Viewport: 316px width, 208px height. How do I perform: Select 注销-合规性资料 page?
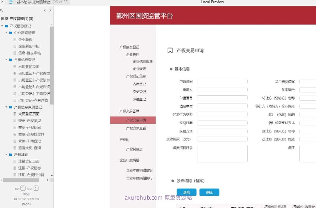[x=31, y=175]
